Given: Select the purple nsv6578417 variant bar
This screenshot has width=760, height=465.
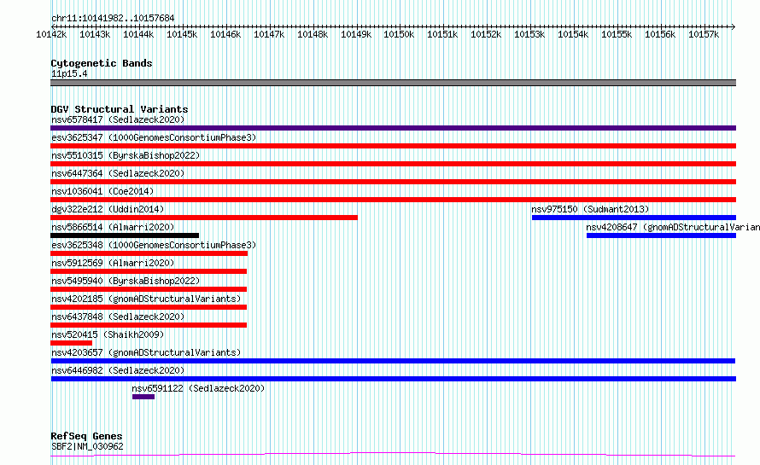Looking at the screenshot, I should coord(393,128).
